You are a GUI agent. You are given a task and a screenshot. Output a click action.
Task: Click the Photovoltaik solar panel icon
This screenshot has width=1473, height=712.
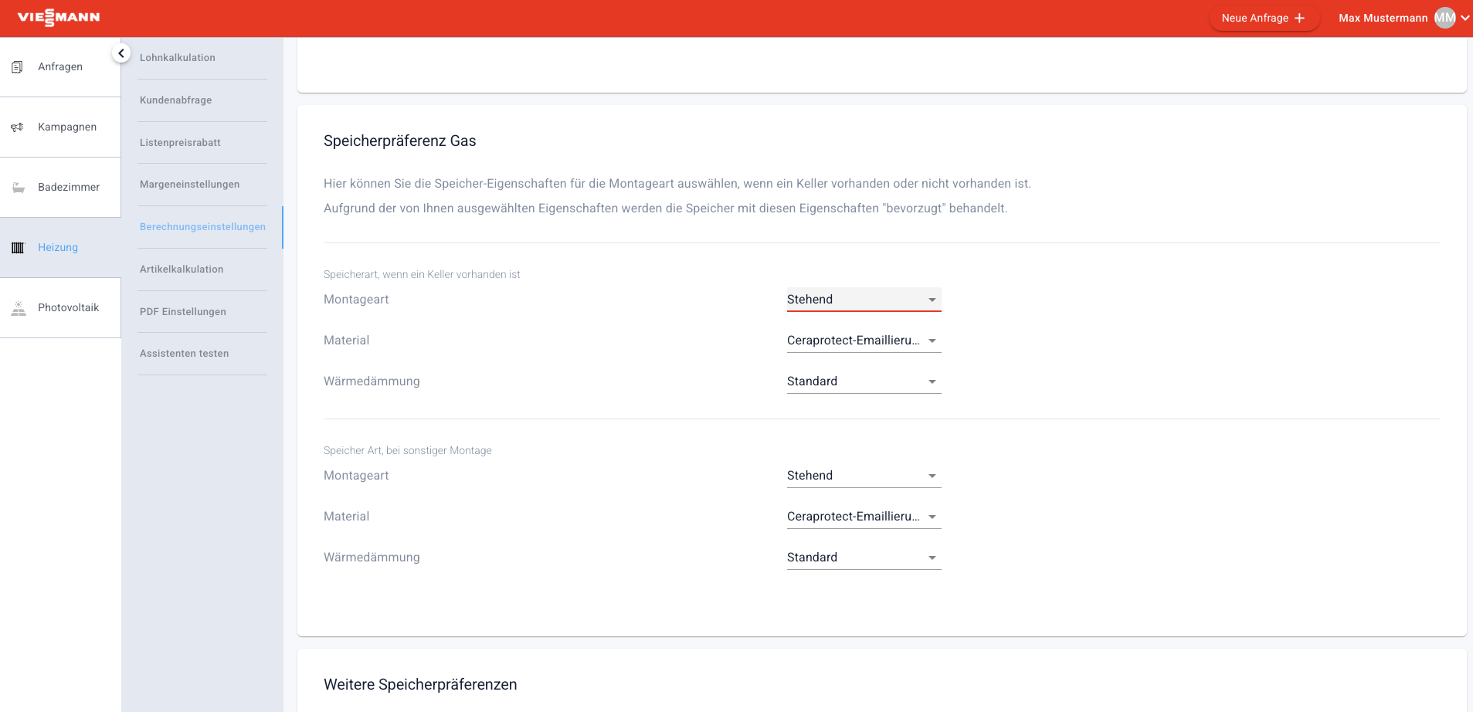pos(19,308)
